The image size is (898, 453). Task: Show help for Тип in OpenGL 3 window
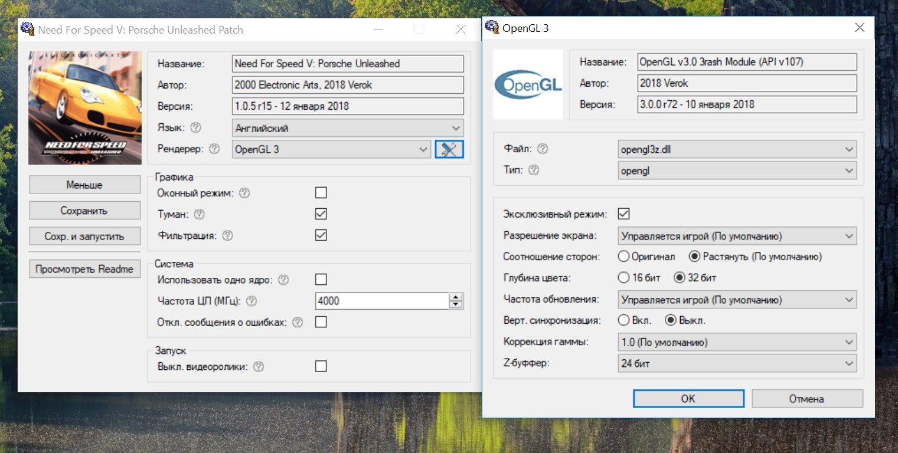tap(534, 170)
